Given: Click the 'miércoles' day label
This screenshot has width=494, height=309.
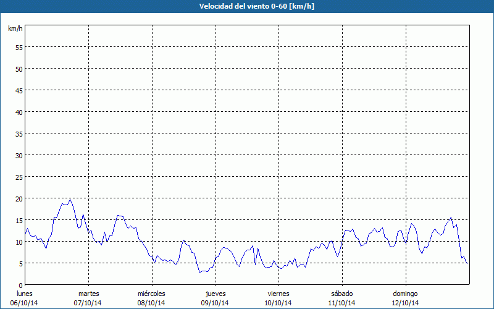Looking at the screenshot, I should [x=151, y=294].
